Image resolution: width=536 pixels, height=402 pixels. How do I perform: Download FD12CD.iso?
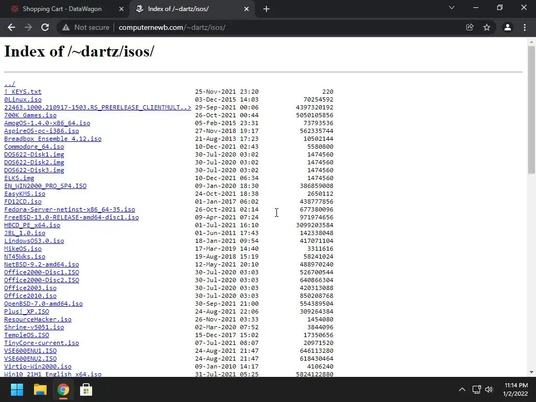click(23, 202)
